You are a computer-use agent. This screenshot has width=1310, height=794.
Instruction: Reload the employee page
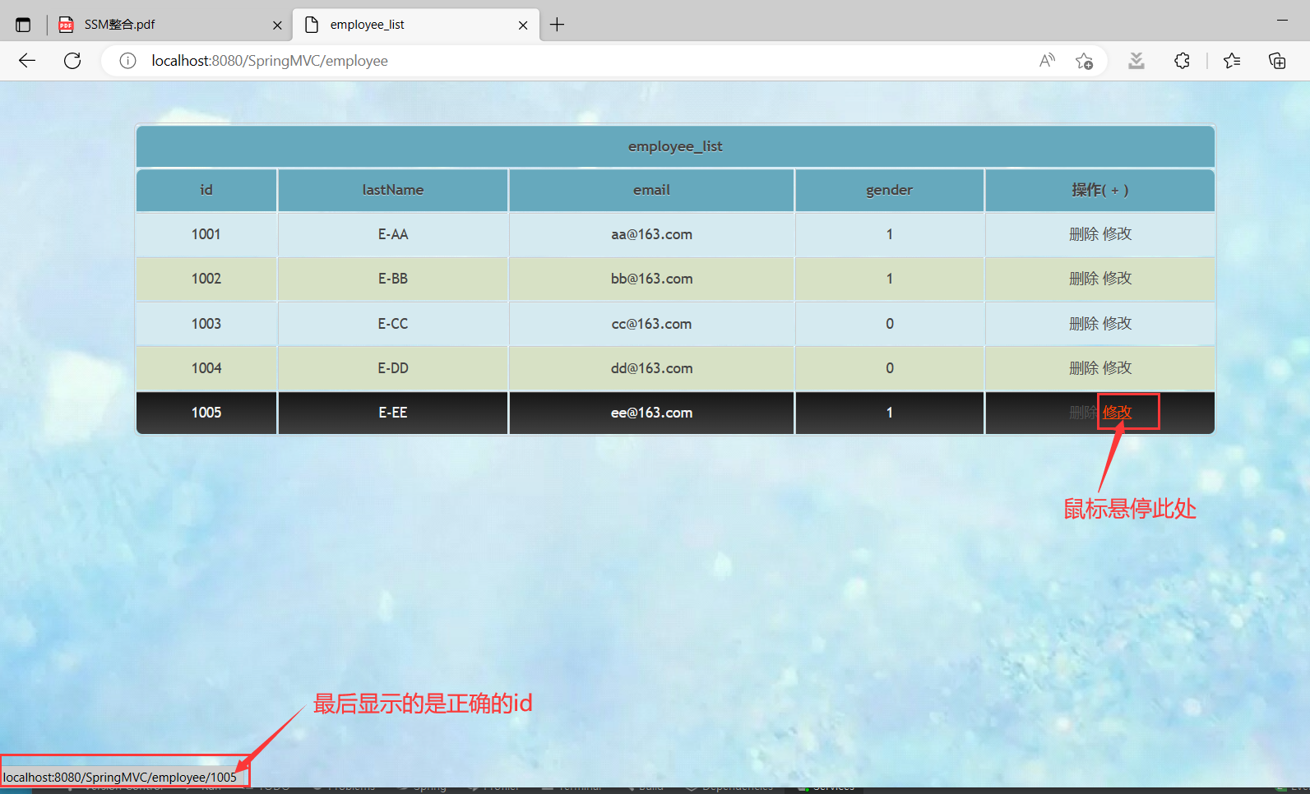[72, 61]
